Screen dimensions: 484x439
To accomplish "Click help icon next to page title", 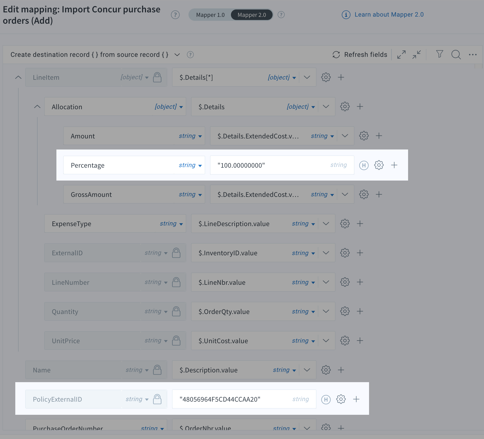I will pyautogui.click(x=175, y=15).
